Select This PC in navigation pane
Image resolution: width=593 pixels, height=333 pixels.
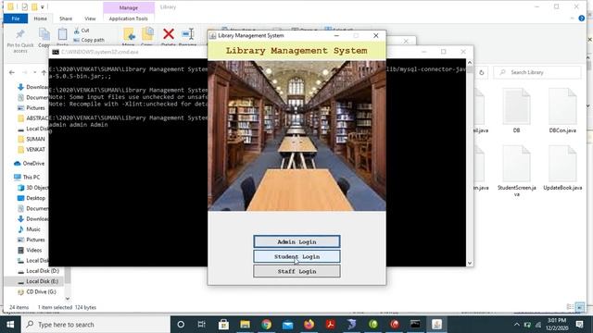point(27,177)
